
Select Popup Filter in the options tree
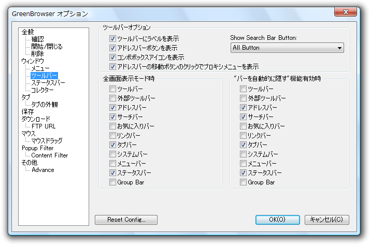click(37, 148)
